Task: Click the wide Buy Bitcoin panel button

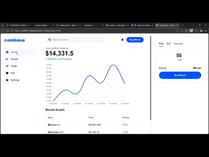Action: pyautogui.click(x=180, y=75)
